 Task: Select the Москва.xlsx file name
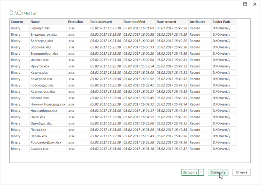[40, 98]
